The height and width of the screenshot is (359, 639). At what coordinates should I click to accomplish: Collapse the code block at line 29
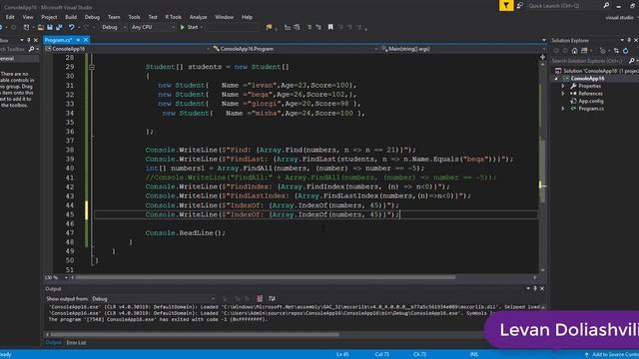(92, 67)
